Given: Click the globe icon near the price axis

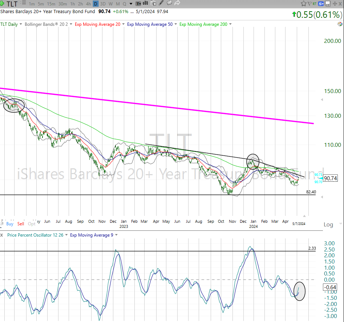Looking at the screenshot, I should tap(339, 24).
